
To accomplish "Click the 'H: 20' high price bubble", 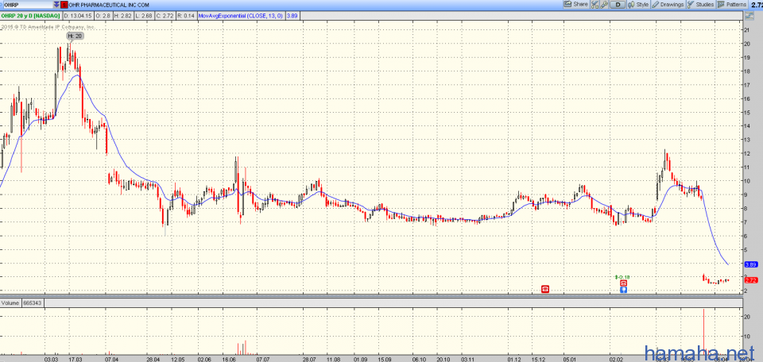I will 76,36.
